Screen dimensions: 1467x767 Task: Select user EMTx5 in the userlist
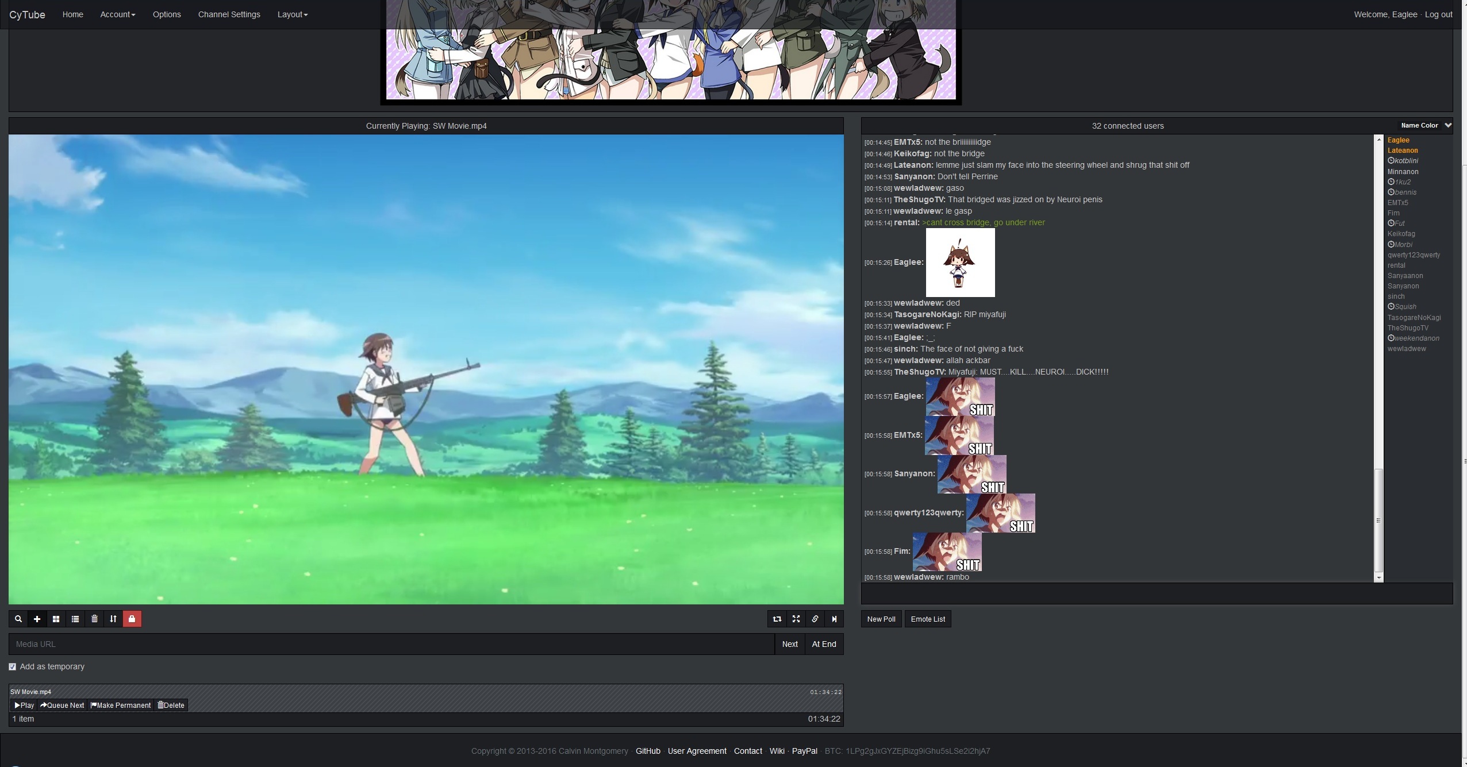tap(1397, 203)
